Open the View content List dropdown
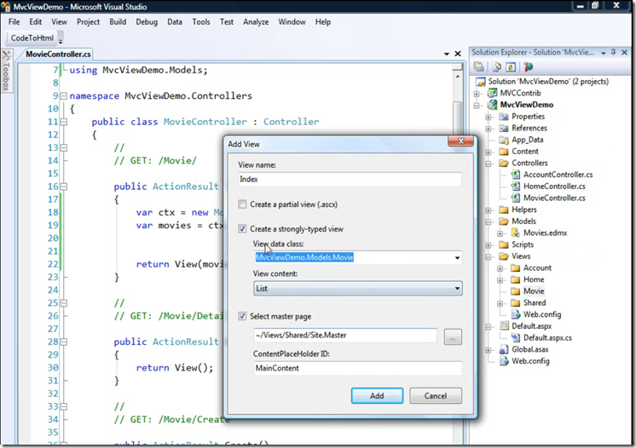This screenshot has width=636, height=448. coord(457,289)
